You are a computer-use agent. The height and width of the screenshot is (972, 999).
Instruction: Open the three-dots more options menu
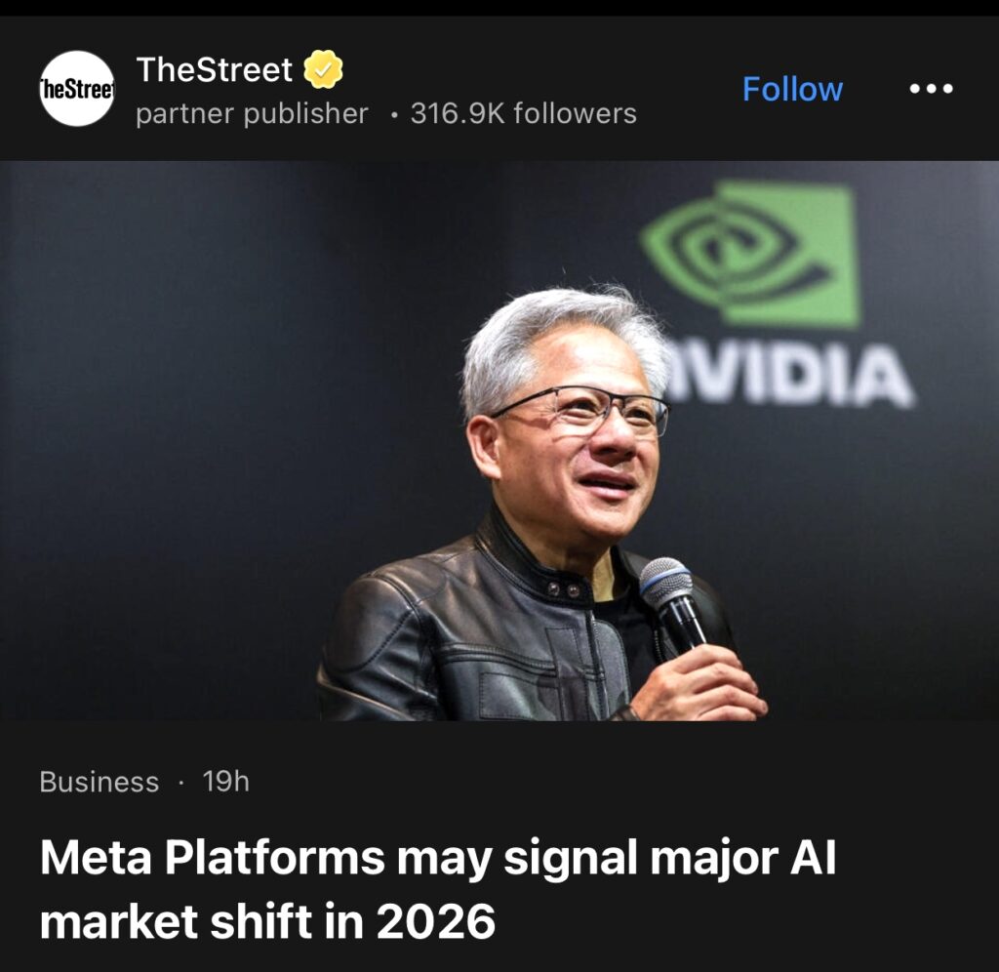point(931,89)
